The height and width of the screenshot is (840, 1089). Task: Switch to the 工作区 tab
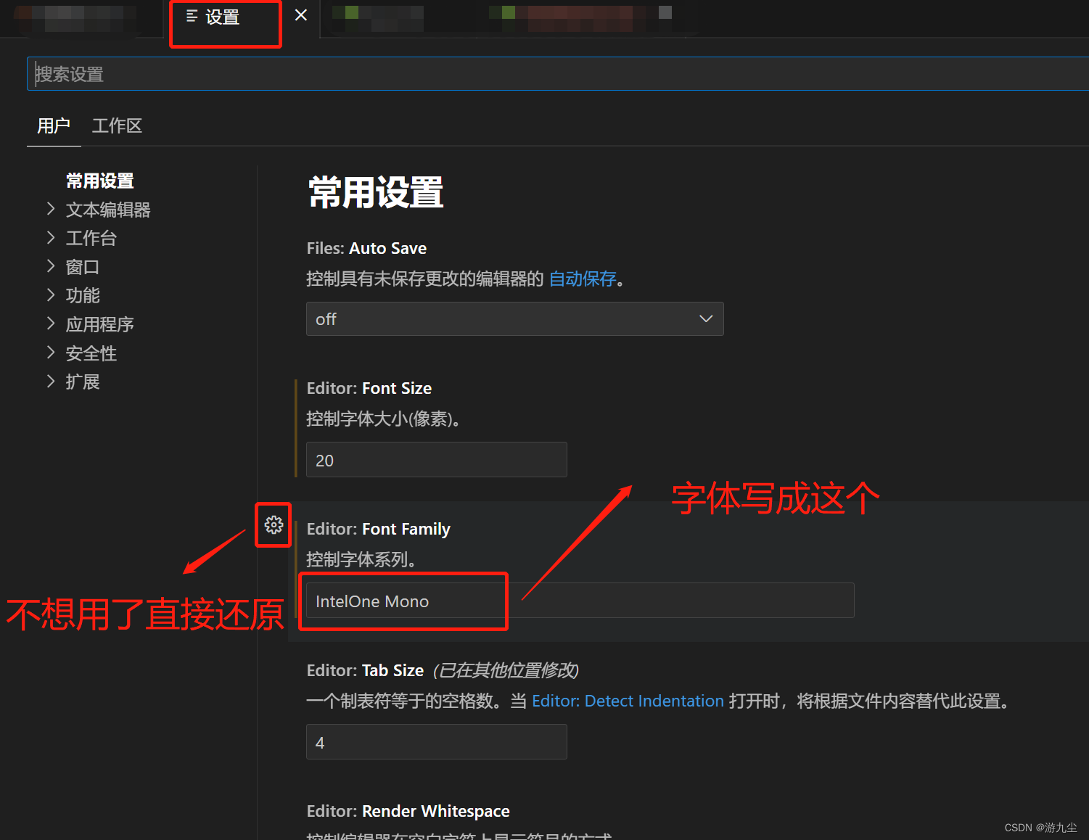click(117, 125)
